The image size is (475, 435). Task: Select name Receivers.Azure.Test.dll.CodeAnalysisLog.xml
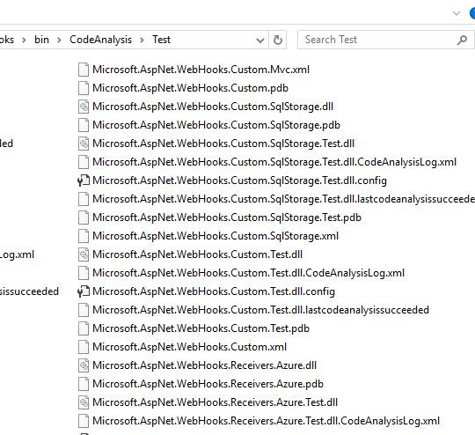266,421
